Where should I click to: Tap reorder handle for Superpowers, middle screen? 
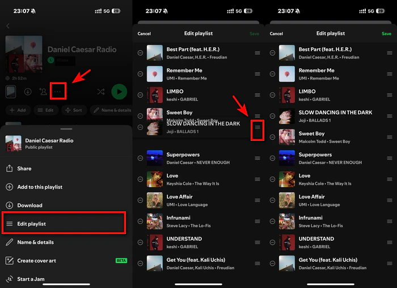(257, 158)
